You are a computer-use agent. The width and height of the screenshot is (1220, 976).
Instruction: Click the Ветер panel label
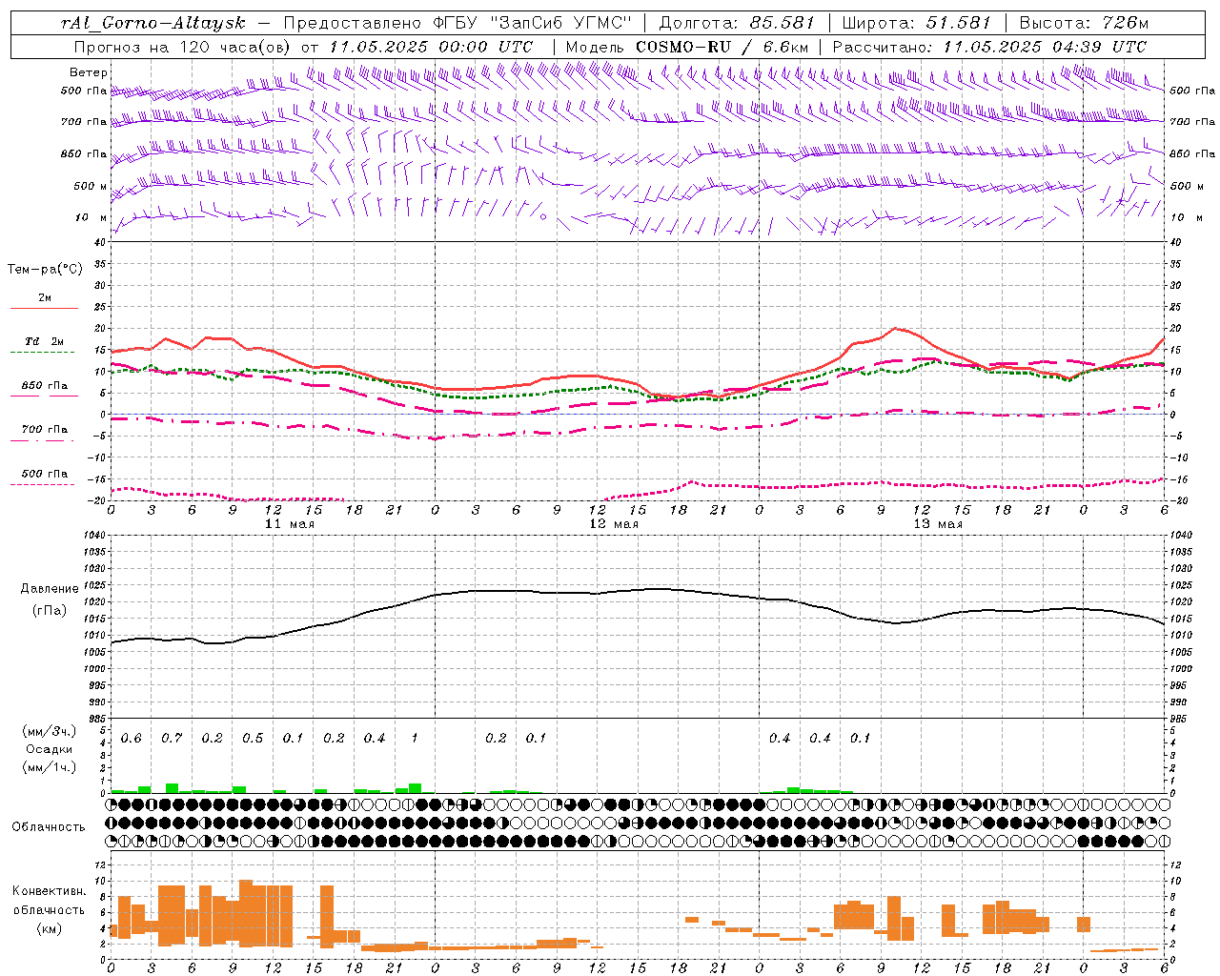tap(89, 72)
